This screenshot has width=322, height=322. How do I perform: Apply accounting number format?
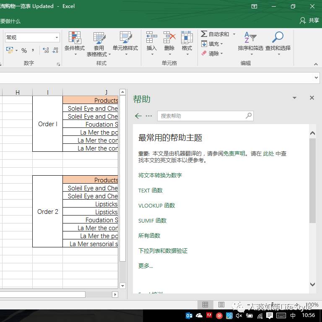point(10,50)
